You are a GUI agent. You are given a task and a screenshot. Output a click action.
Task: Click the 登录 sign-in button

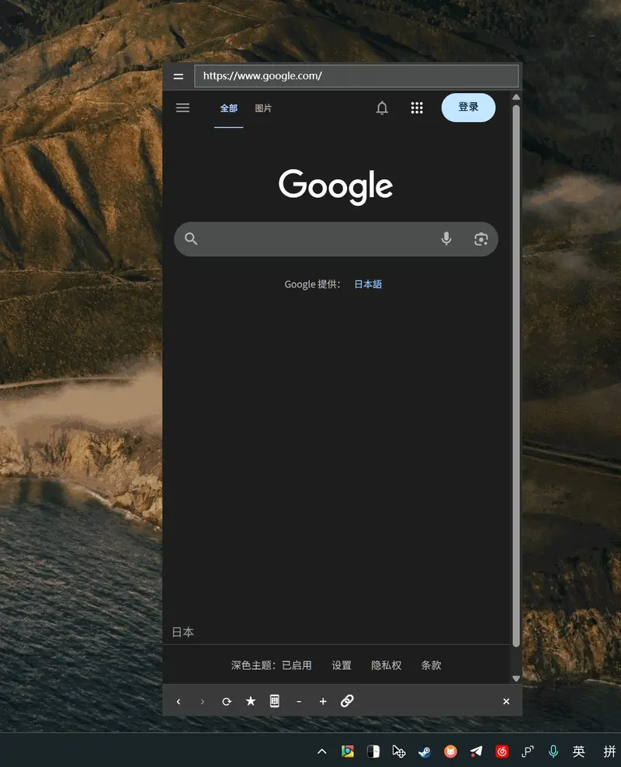click(x=468, y=107)
